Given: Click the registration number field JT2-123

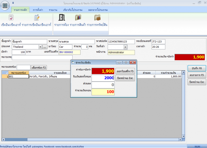Looking at the screenshot, I should pyautogui.click(x=158, y=41).
